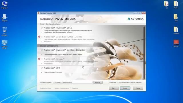Click the Install button
Image resolution: width=183 pixels, height=103 pixels.
tap(125, 88)
